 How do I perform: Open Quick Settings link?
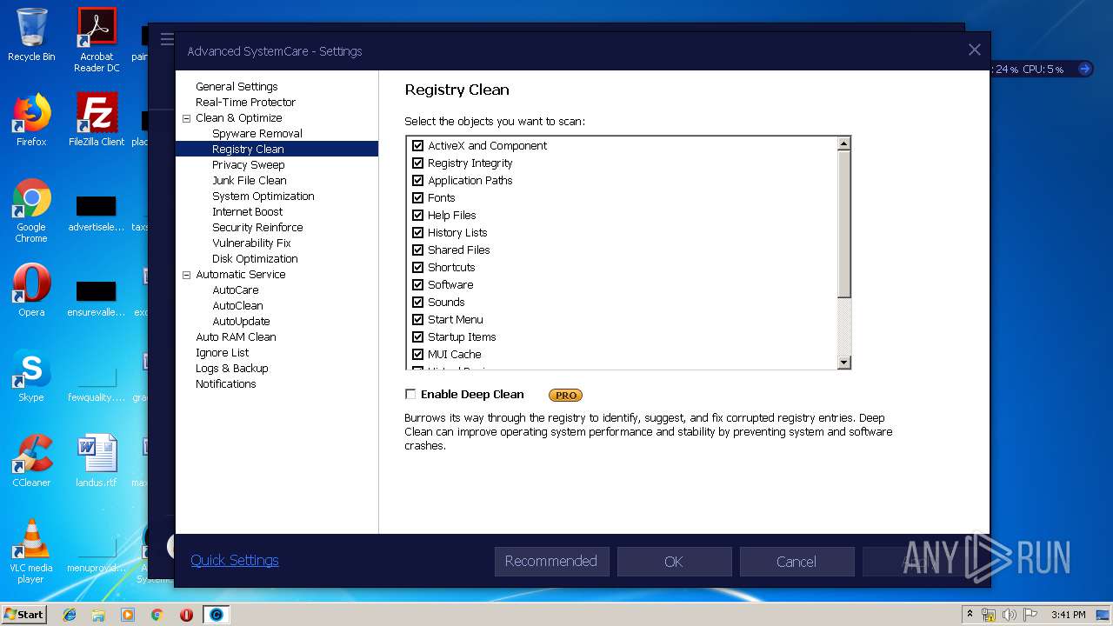pos(235,561)
